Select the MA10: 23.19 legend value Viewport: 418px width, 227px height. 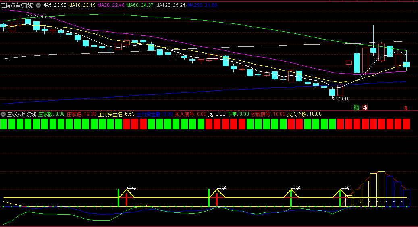82,5
